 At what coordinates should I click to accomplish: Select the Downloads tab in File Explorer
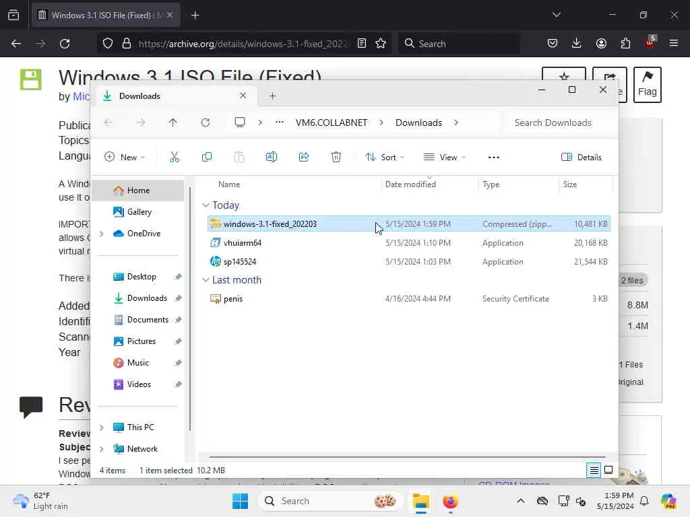click(x=176, y=96)
